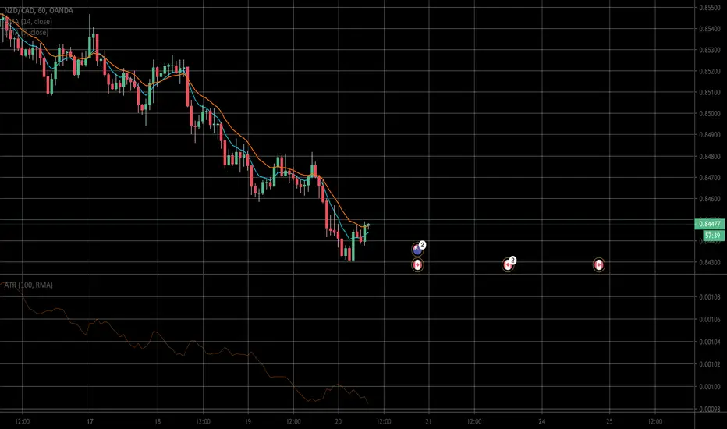The height and width of the screenshot is (429, 727).
Task: Click date label 17 on time axis
Action: click(90, 421)
